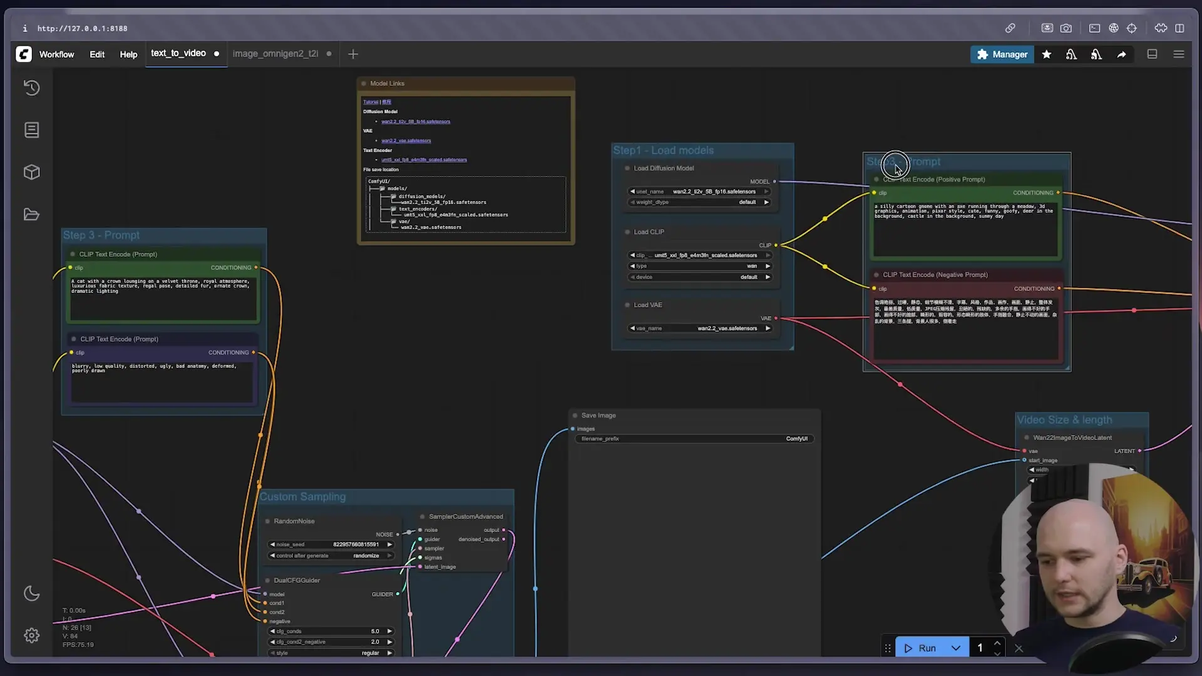
Task: Add a new workflow tab with plus
Action: tap(353, 54)
